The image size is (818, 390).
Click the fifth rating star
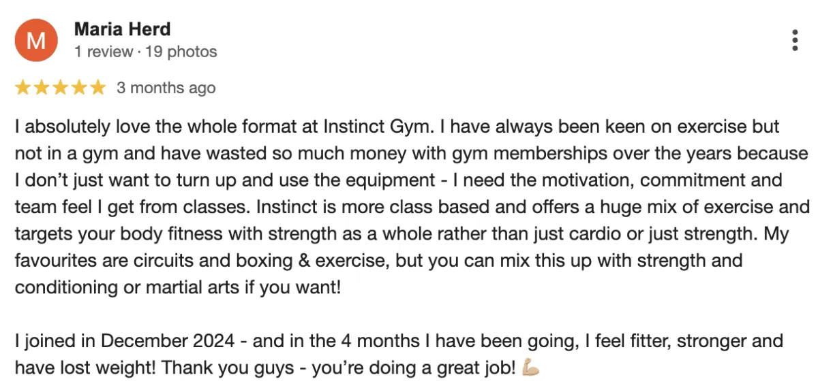[x=98, y=88]
